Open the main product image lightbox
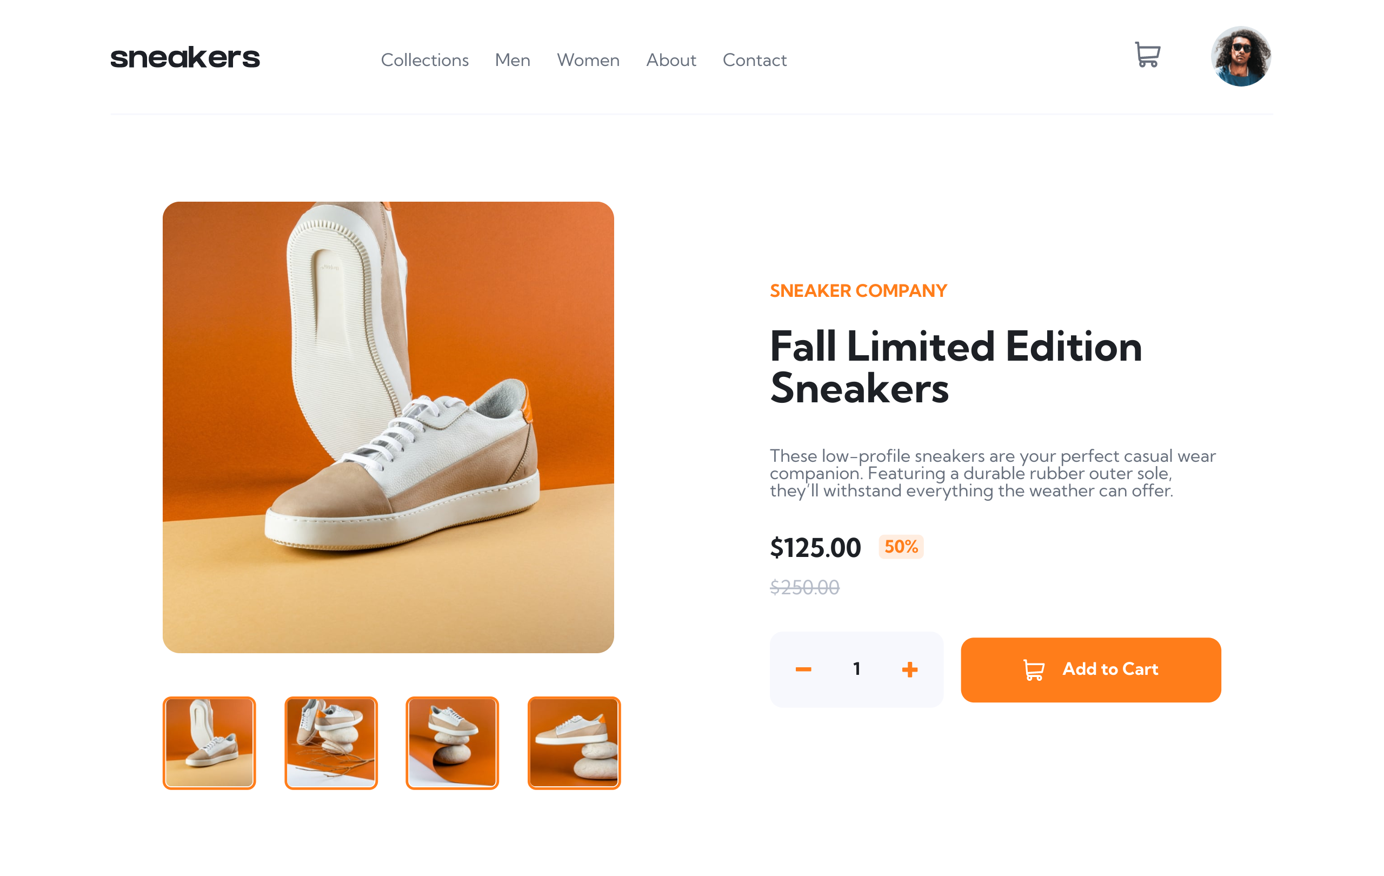The width and height of the screenshot is (1384, 876). (388, 427)
